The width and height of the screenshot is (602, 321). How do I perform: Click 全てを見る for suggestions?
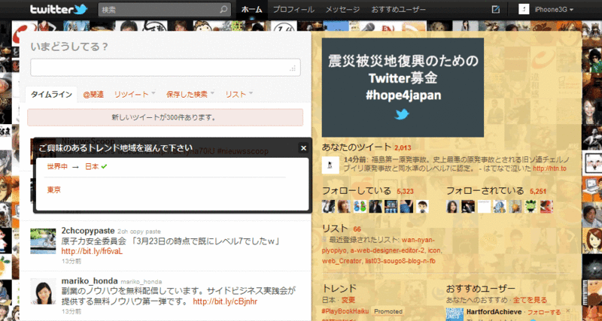tap(530, 300)
